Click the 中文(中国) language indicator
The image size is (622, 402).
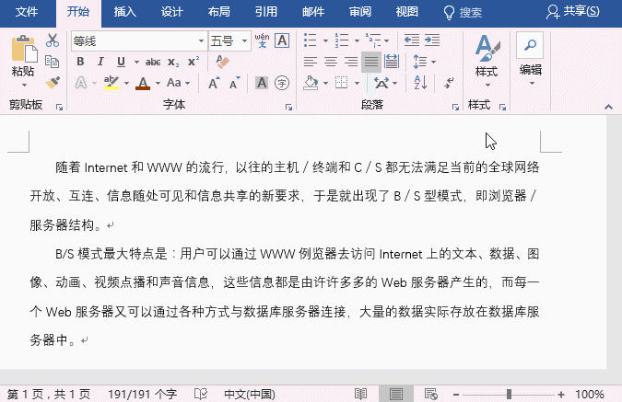tap(249, 395)
